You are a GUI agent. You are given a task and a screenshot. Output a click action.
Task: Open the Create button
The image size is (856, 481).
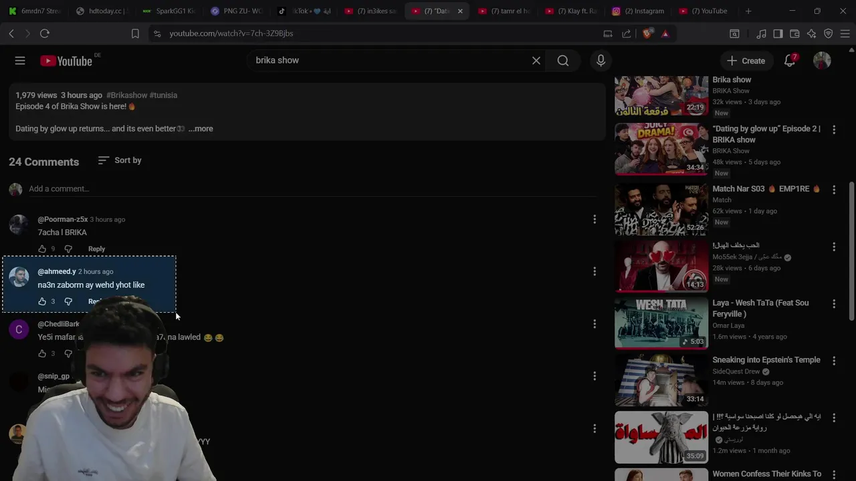[x=746, y=61]
